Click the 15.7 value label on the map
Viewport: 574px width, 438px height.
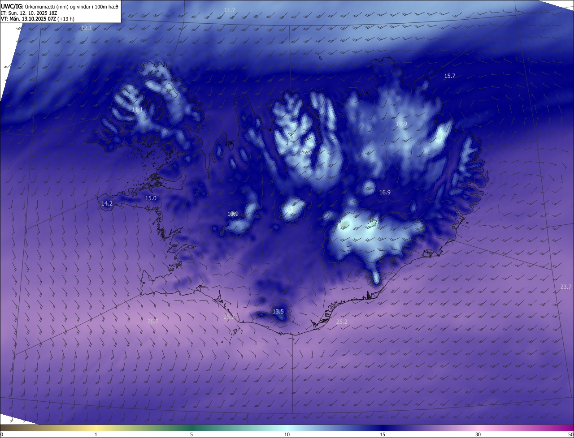click(450, 76)
